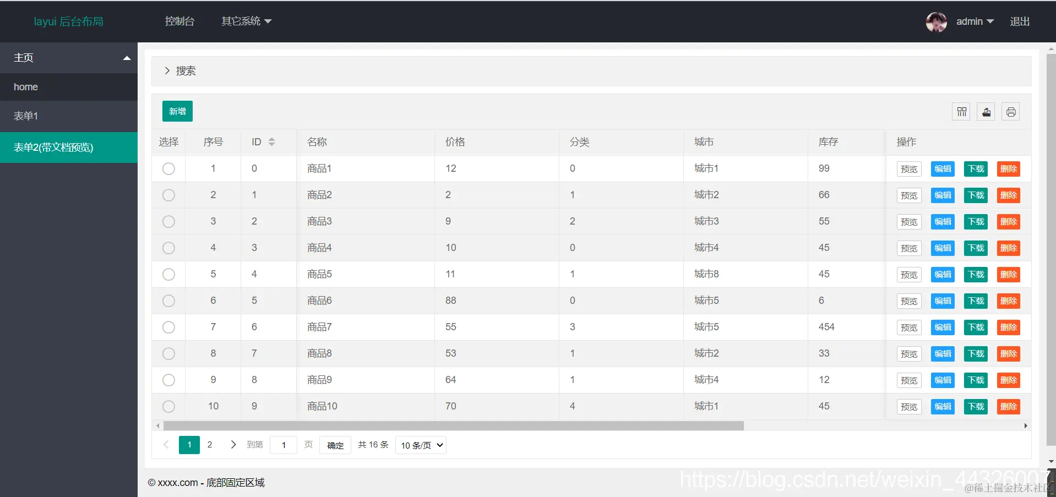Click scroll-right arrow of table scrollbar

click(1026, 426)
